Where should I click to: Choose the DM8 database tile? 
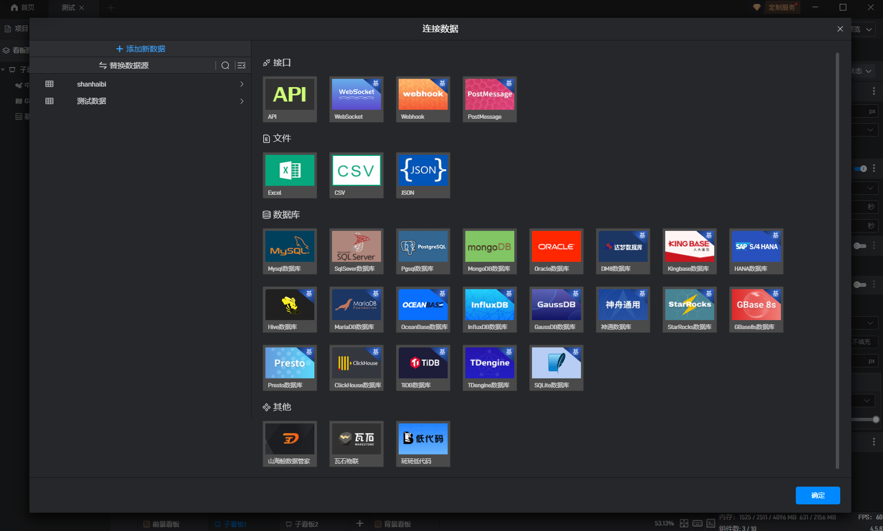[623, 251]
